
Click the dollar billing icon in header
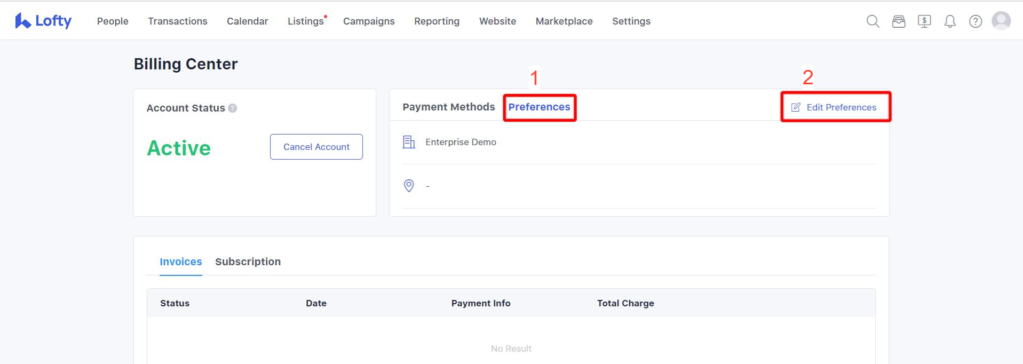point(924,21)
